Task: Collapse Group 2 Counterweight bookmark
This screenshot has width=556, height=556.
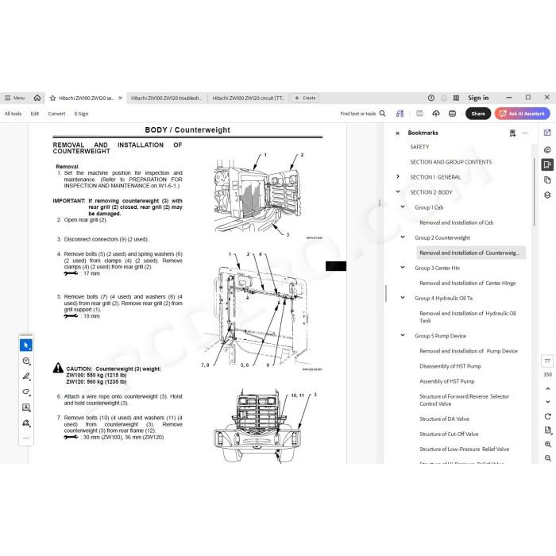Action: tap(403, 237)
